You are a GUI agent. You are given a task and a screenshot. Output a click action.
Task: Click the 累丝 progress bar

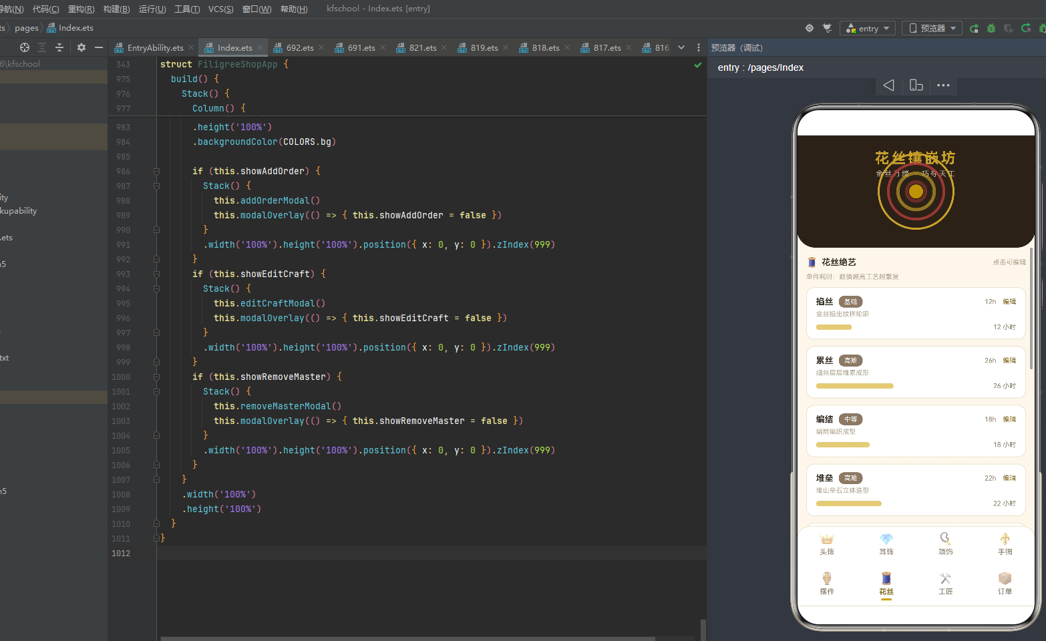[x=854, y=386]
